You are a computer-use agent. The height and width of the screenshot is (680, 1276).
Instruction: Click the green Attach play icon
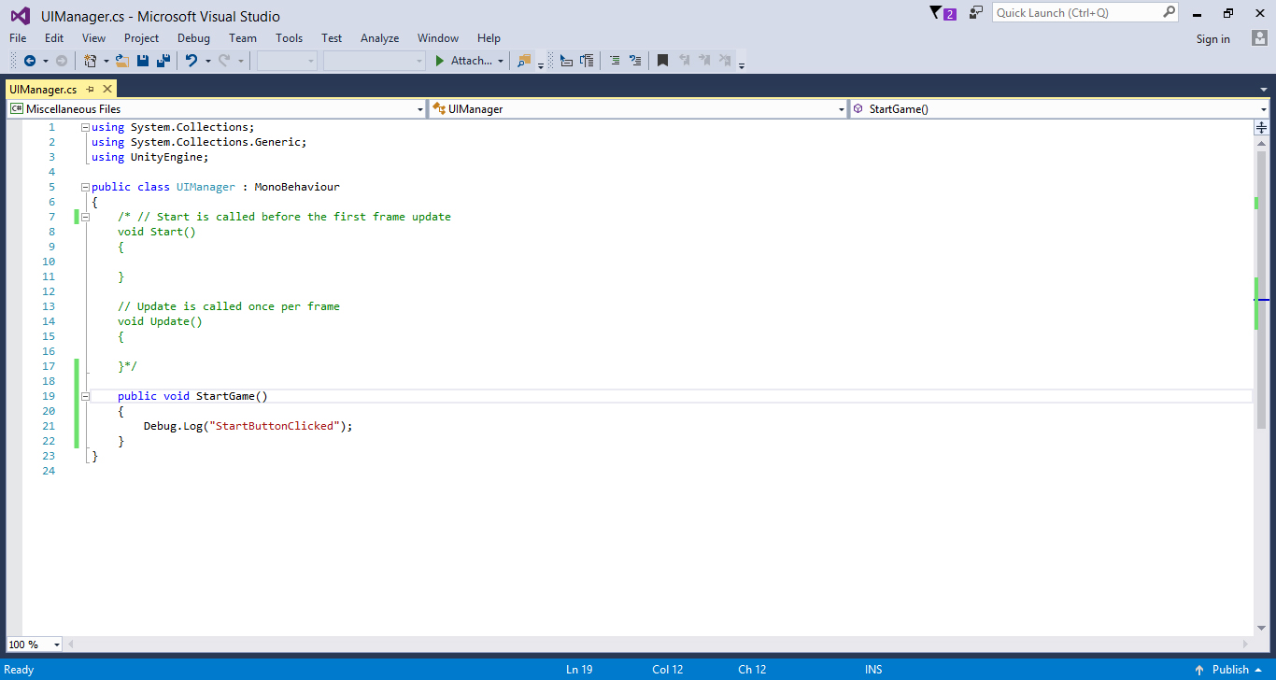(440, 61)
